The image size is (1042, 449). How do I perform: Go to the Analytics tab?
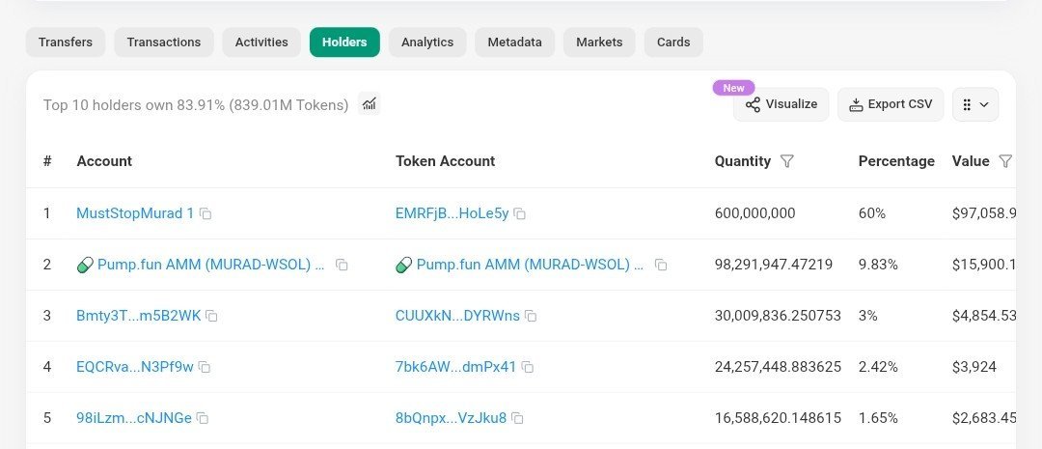click(427, 42)
